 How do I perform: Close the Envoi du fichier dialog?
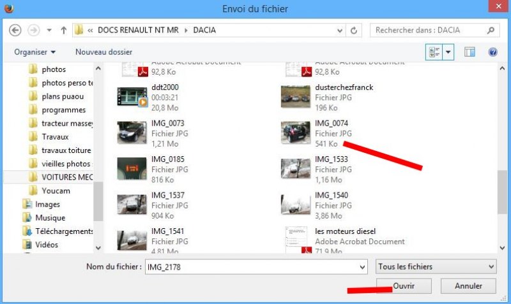pyautogui.click(x=499, y=6)
